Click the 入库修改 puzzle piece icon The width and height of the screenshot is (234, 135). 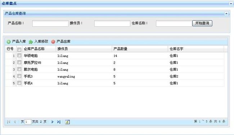point(31,42)
